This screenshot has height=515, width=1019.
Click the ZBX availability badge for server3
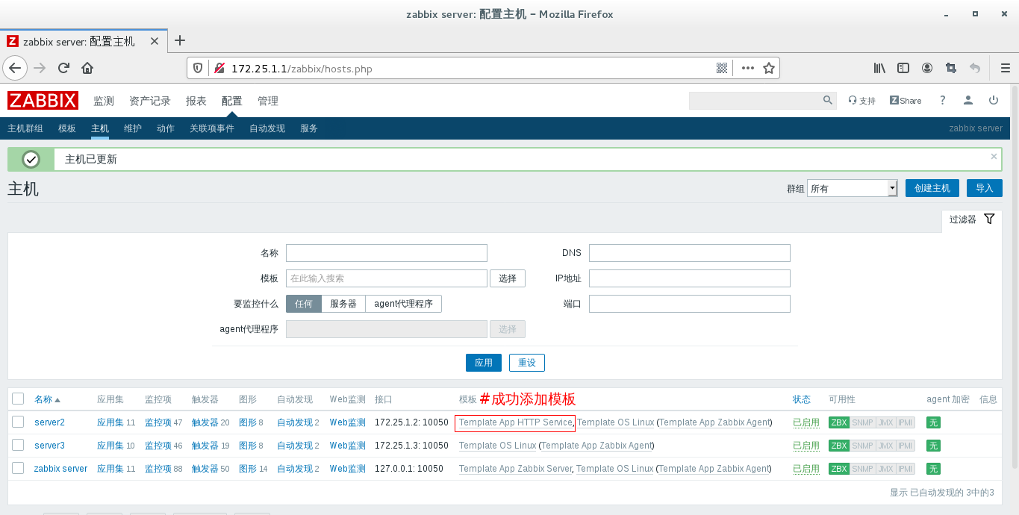pyautogui.click(x=839, y=446)
